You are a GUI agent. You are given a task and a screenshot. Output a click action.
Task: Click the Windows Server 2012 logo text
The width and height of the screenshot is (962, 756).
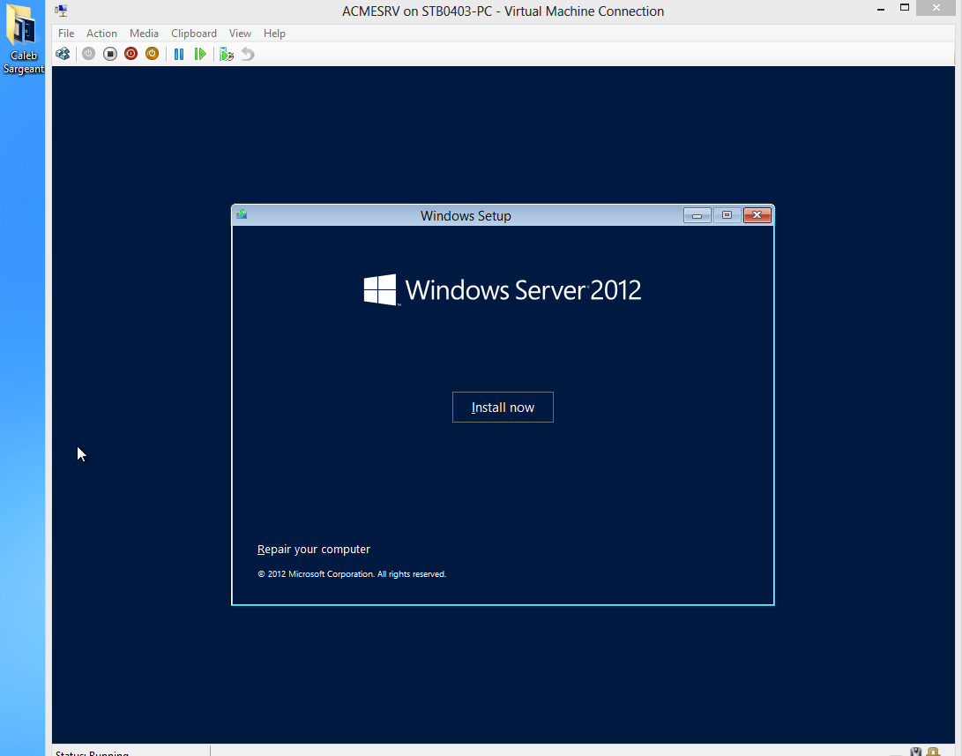(503, 289)
